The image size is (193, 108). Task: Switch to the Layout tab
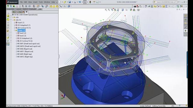pyautogui.click(x=18, y=9)
